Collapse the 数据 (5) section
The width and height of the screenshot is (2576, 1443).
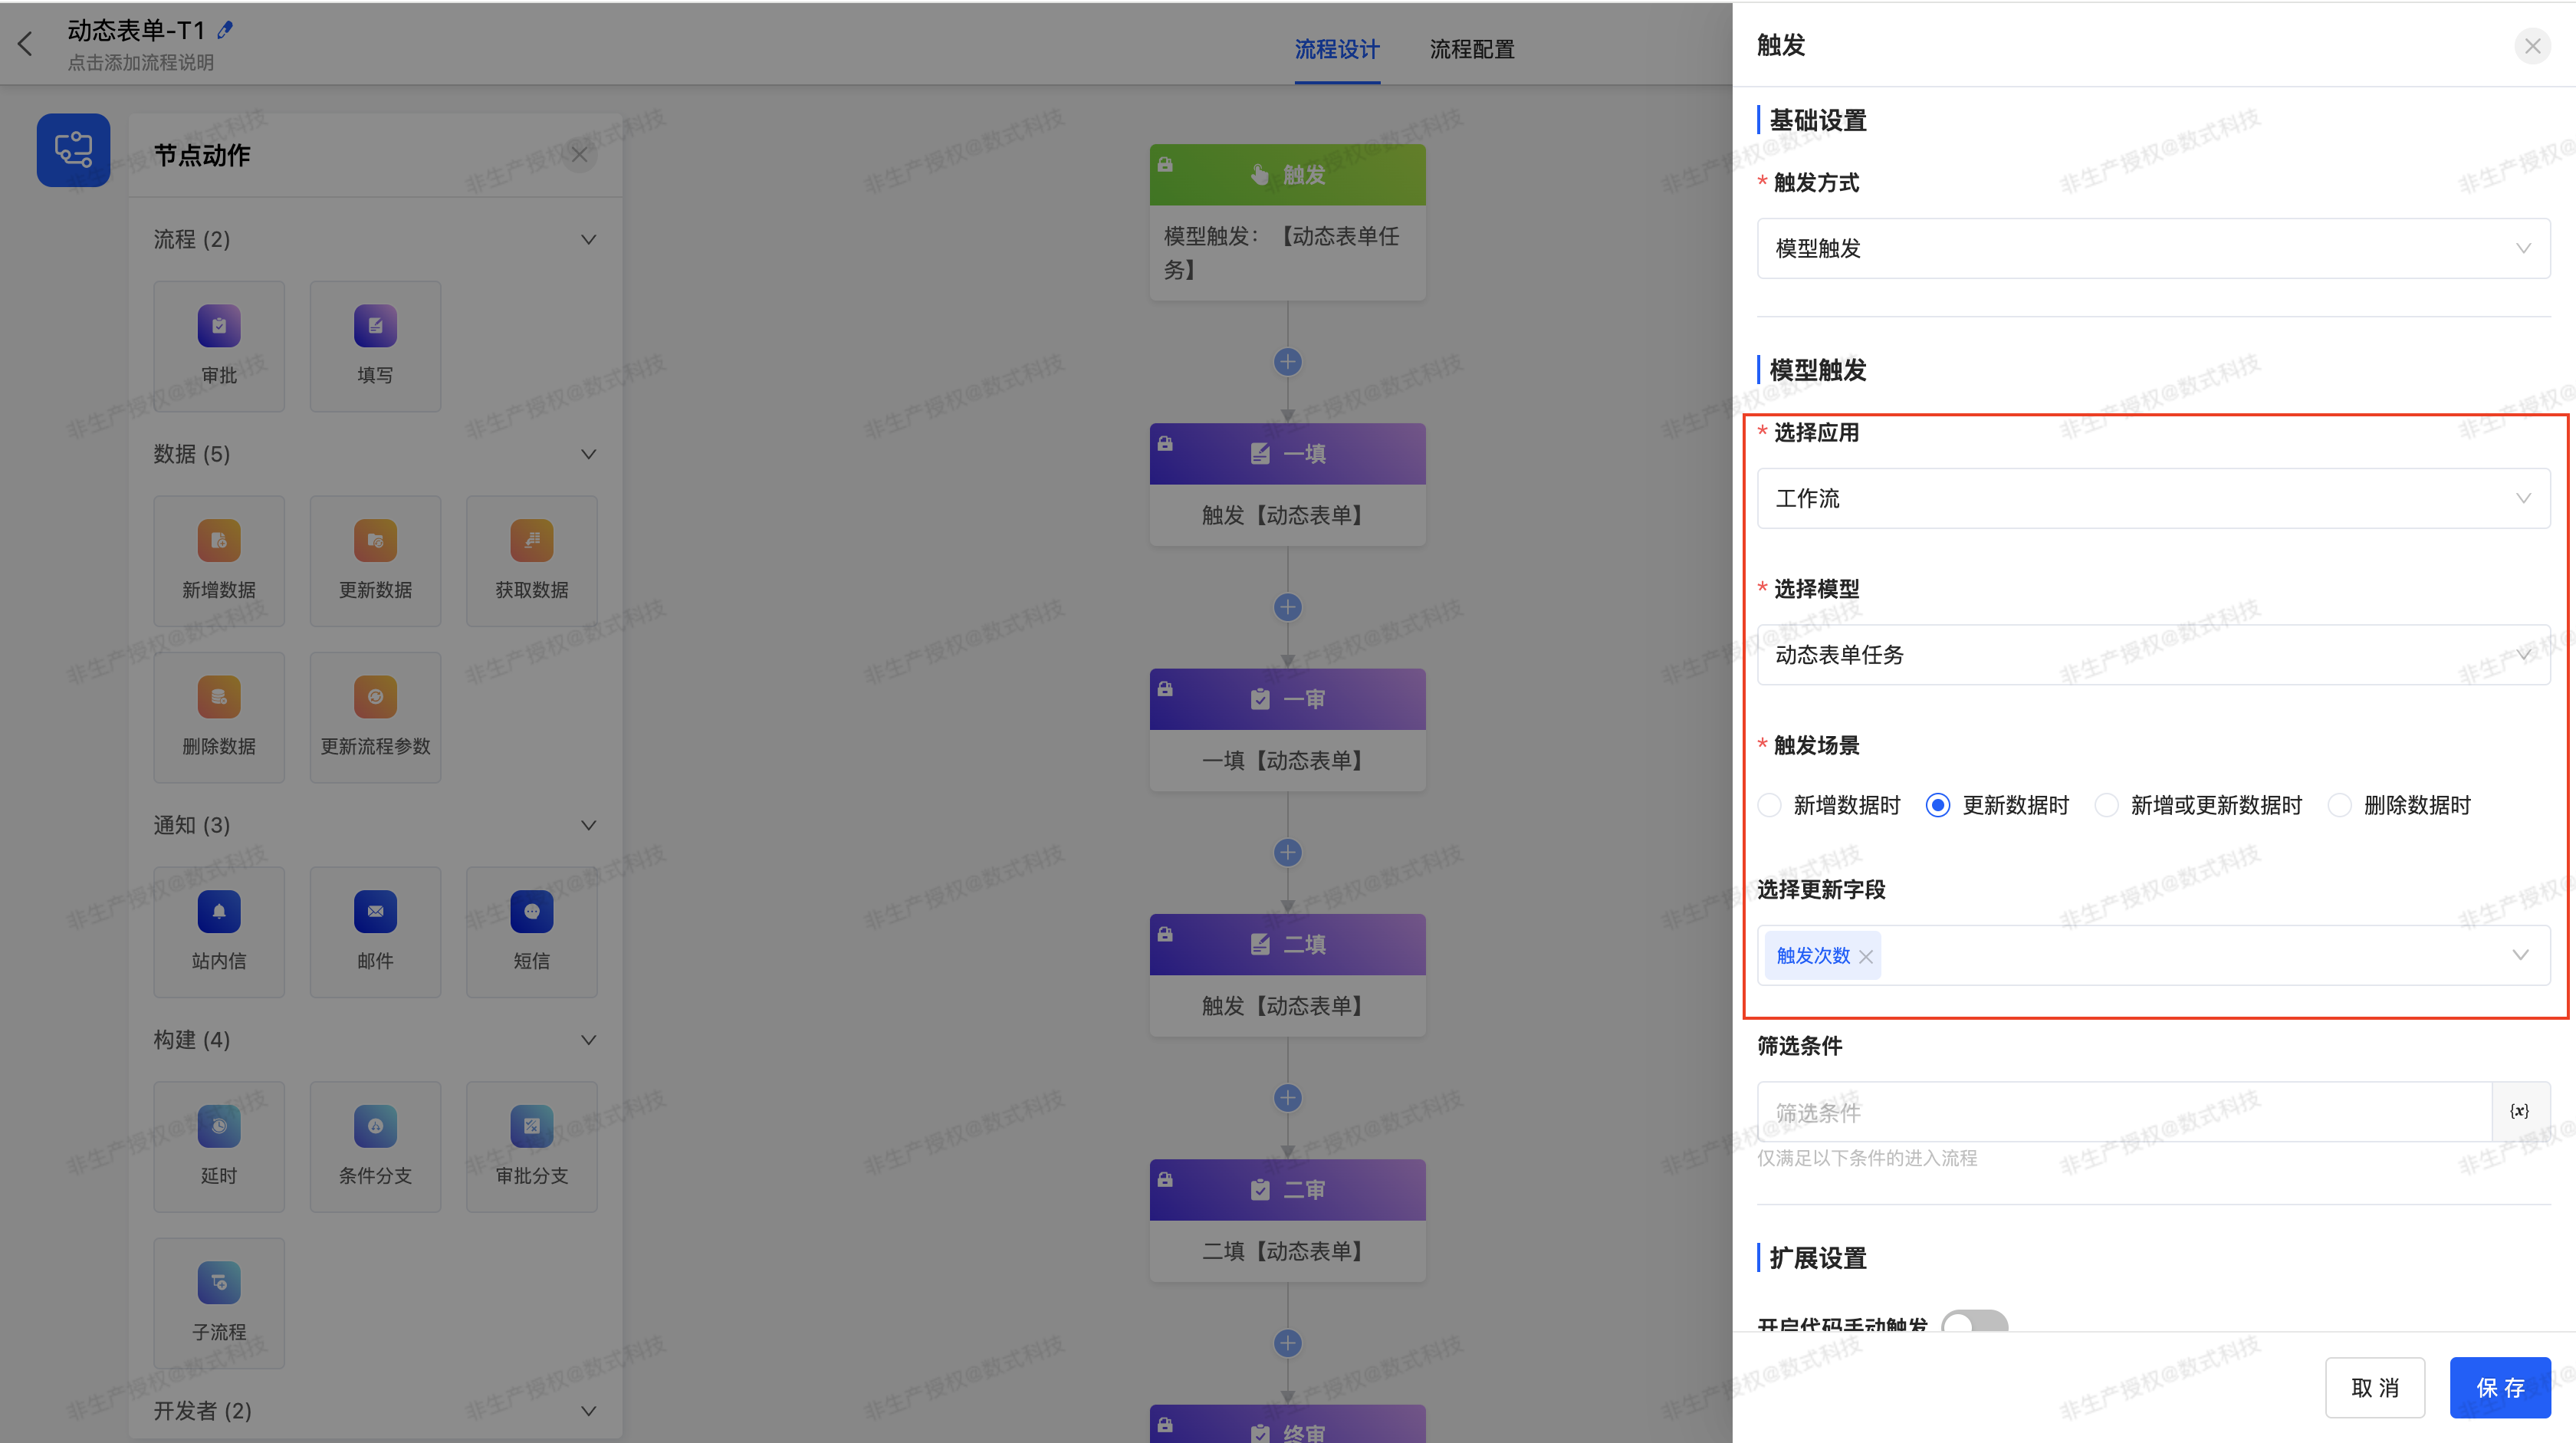pos(588,455)
